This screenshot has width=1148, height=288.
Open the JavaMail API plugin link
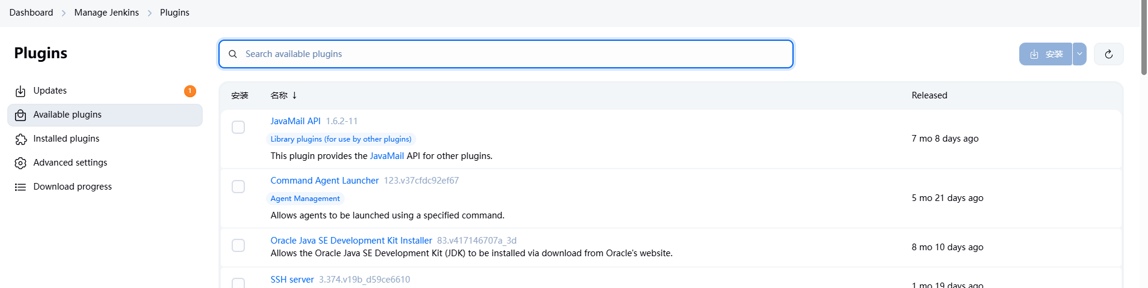click(295, 121)
